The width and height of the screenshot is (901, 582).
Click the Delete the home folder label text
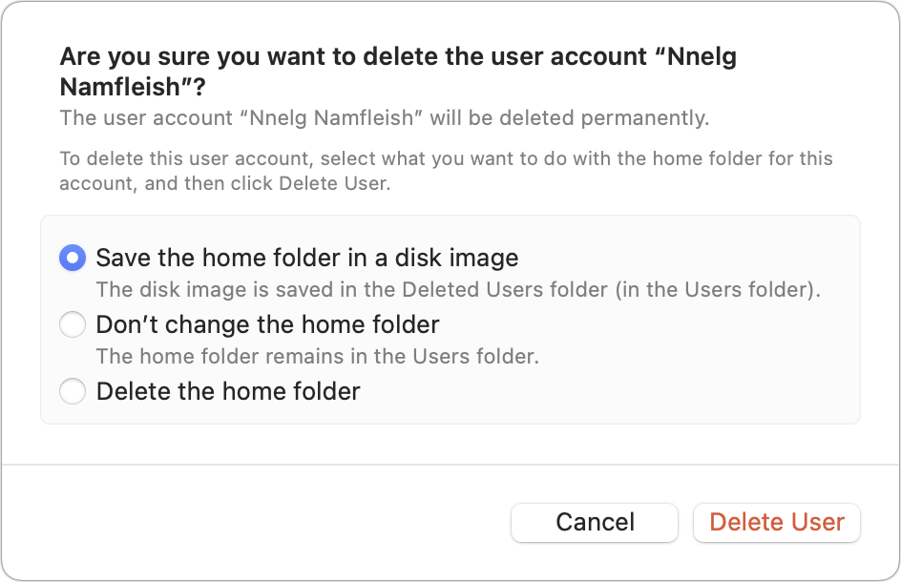click(x=228, y=391)
